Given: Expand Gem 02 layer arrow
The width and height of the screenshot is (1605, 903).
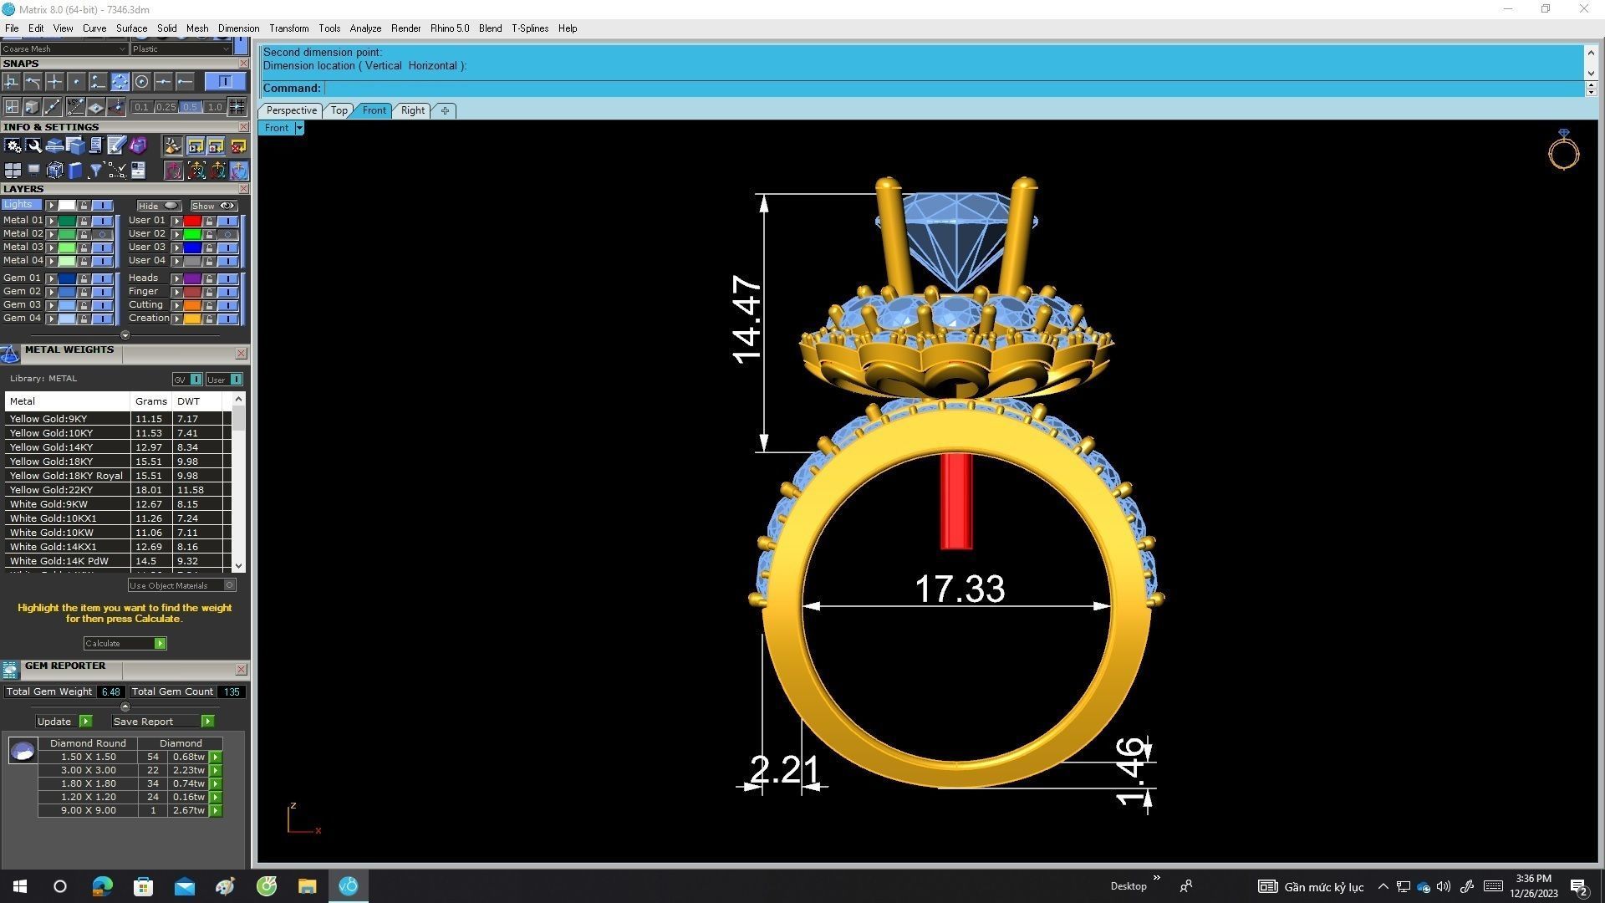Looking at the screenshot, I should point(51,292).
